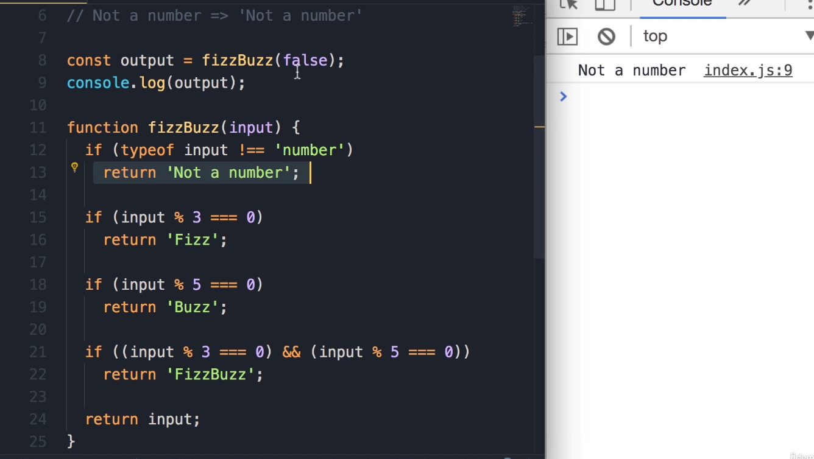Place cursor on 'return input;' line 24
The width and height of the screenshot is (814, 459).
[143, 419]
